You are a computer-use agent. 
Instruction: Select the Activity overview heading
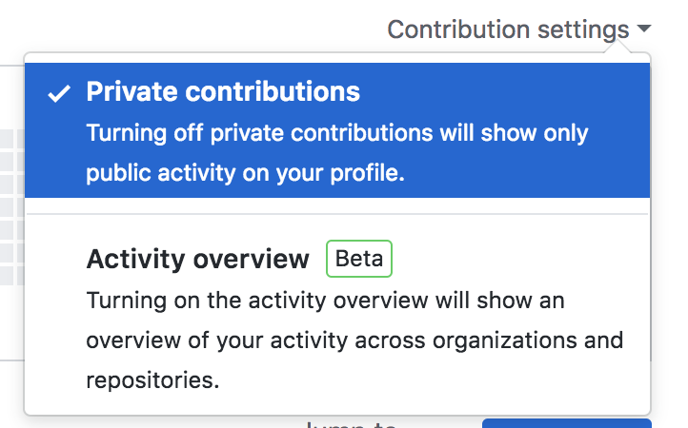pyautogui.click(x=198, y=260)
